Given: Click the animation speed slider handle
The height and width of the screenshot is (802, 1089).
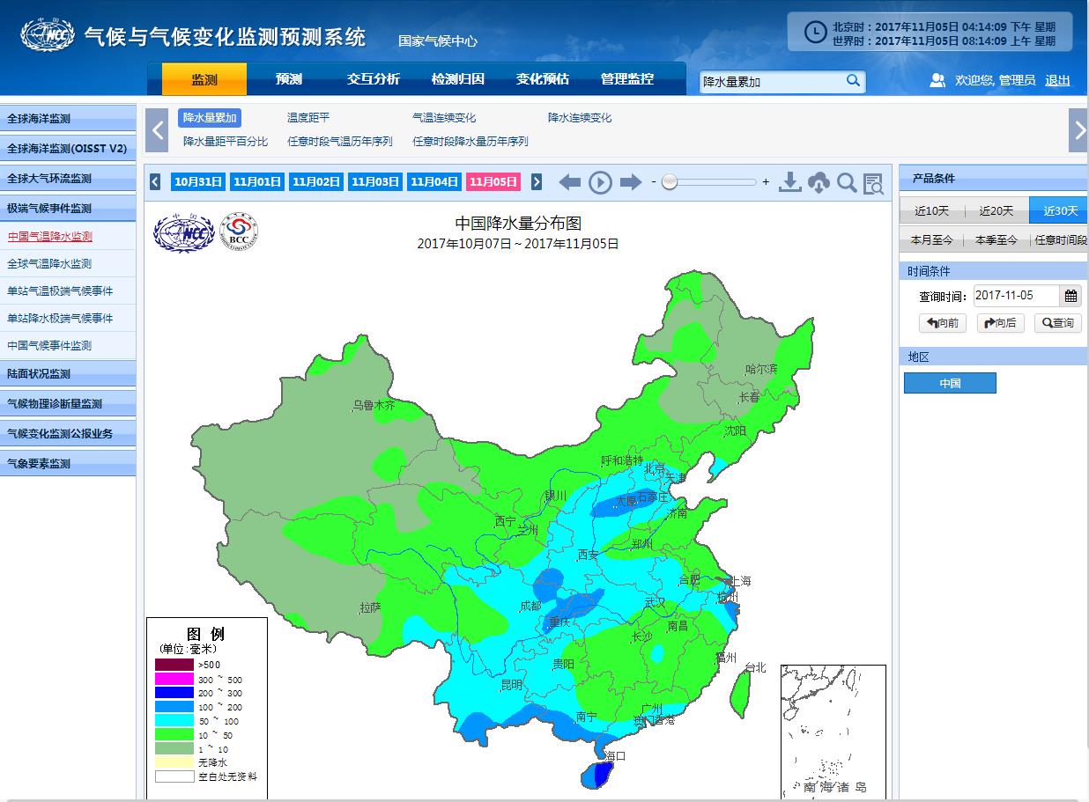Looking at the screenshot, I should coord(670,182).
